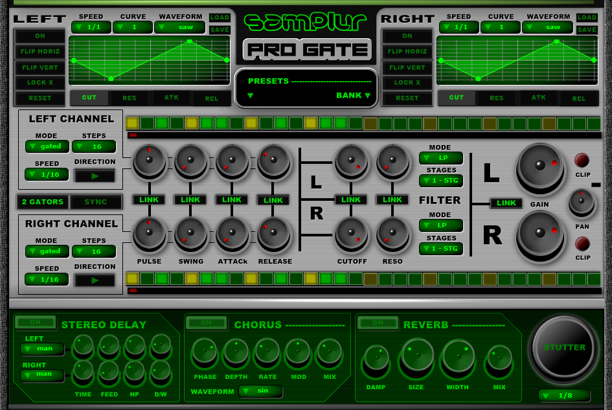Click the peak node on the LEFT envelope graph

pyautogui.click(x=190, y=41)
